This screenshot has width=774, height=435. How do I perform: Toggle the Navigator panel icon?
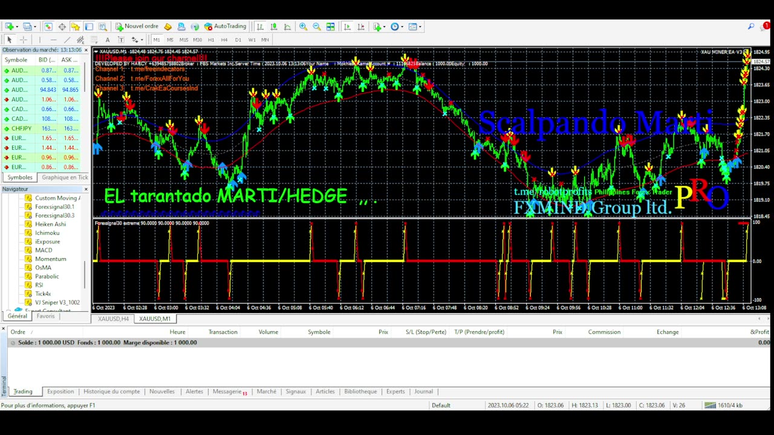[75, 27]
